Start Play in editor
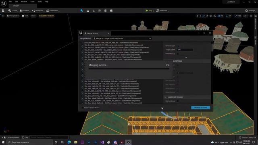This screenshot has height=145, width=258. click(149, 10)
